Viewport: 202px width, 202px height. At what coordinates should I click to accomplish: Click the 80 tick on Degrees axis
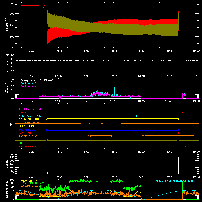(x=13, y=183)
